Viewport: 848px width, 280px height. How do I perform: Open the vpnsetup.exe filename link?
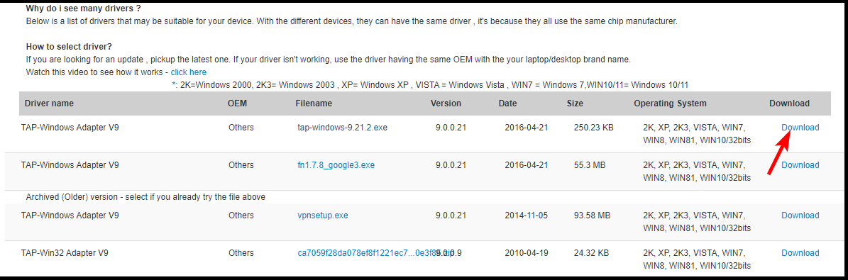323,215
